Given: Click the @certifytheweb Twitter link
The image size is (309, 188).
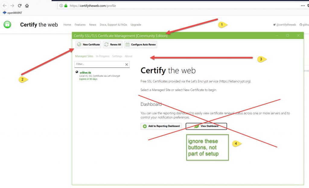Looking at the screenshot, I should [285, 25].
